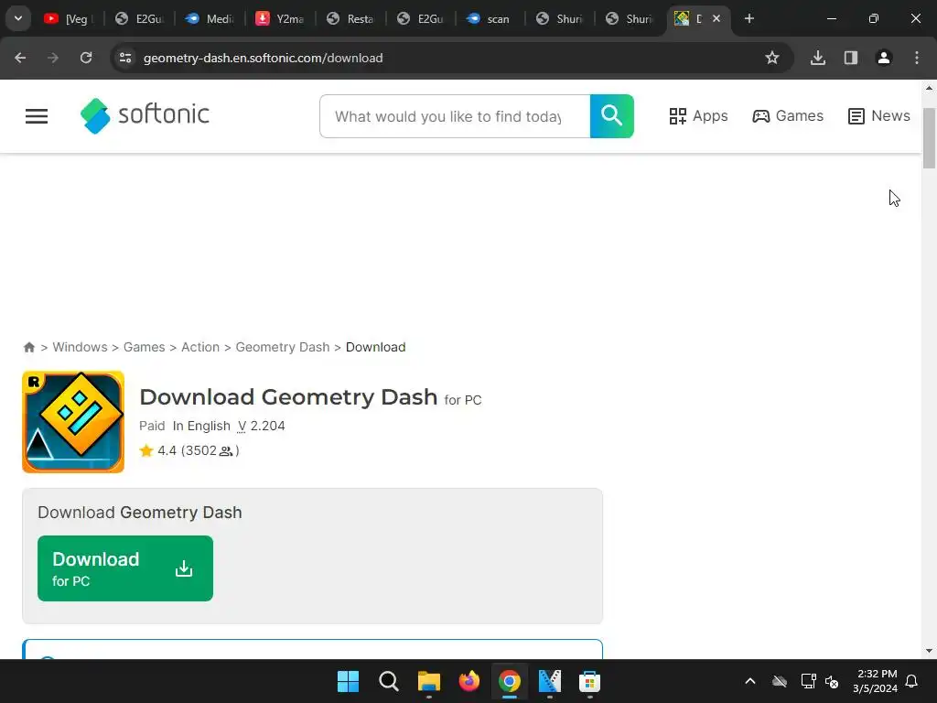Open the notifications bell
The height and width of the screenshot is (703, 937).
coord(912,681)
